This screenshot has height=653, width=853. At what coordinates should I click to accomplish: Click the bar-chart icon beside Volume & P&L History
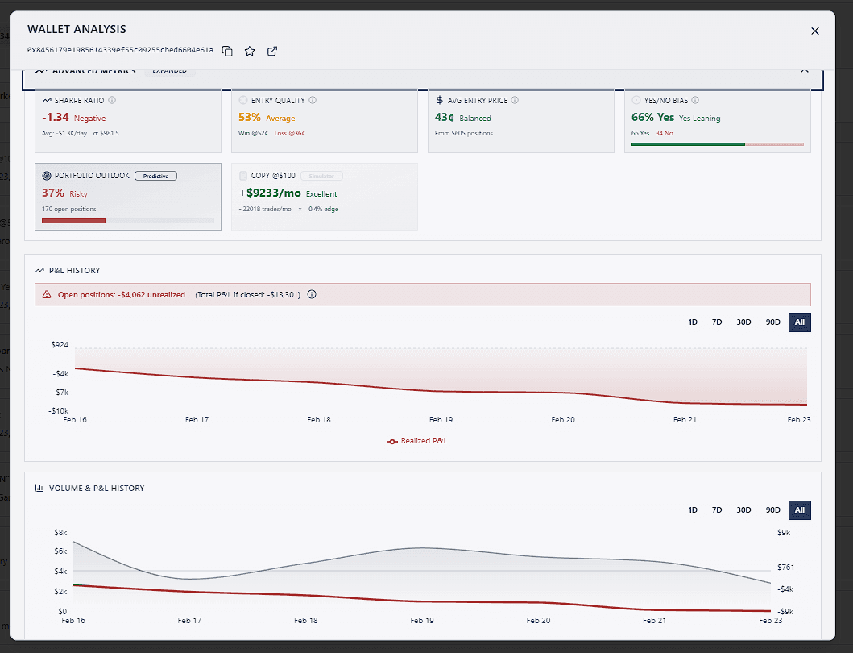coord(39,488)
